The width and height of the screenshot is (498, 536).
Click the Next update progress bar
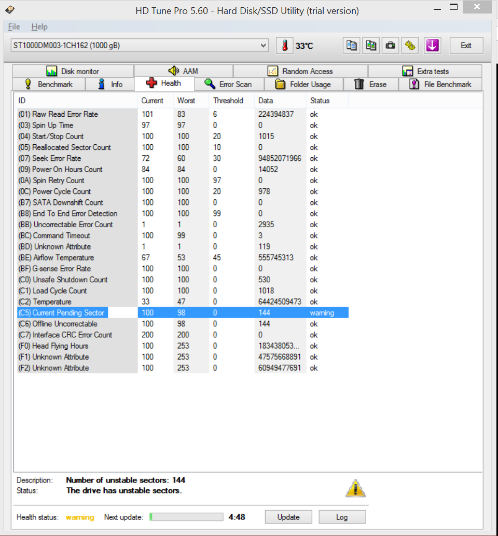[186, 517]
